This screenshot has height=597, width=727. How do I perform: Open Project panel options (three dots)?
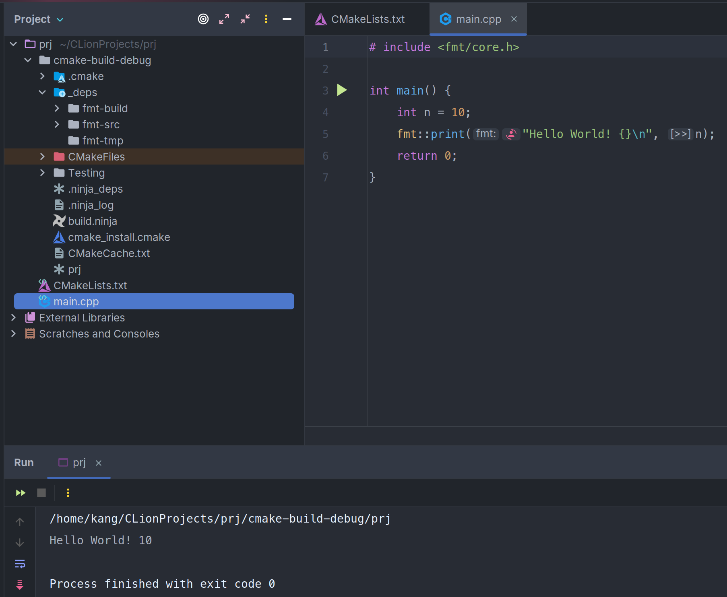[x=266, y=19]
